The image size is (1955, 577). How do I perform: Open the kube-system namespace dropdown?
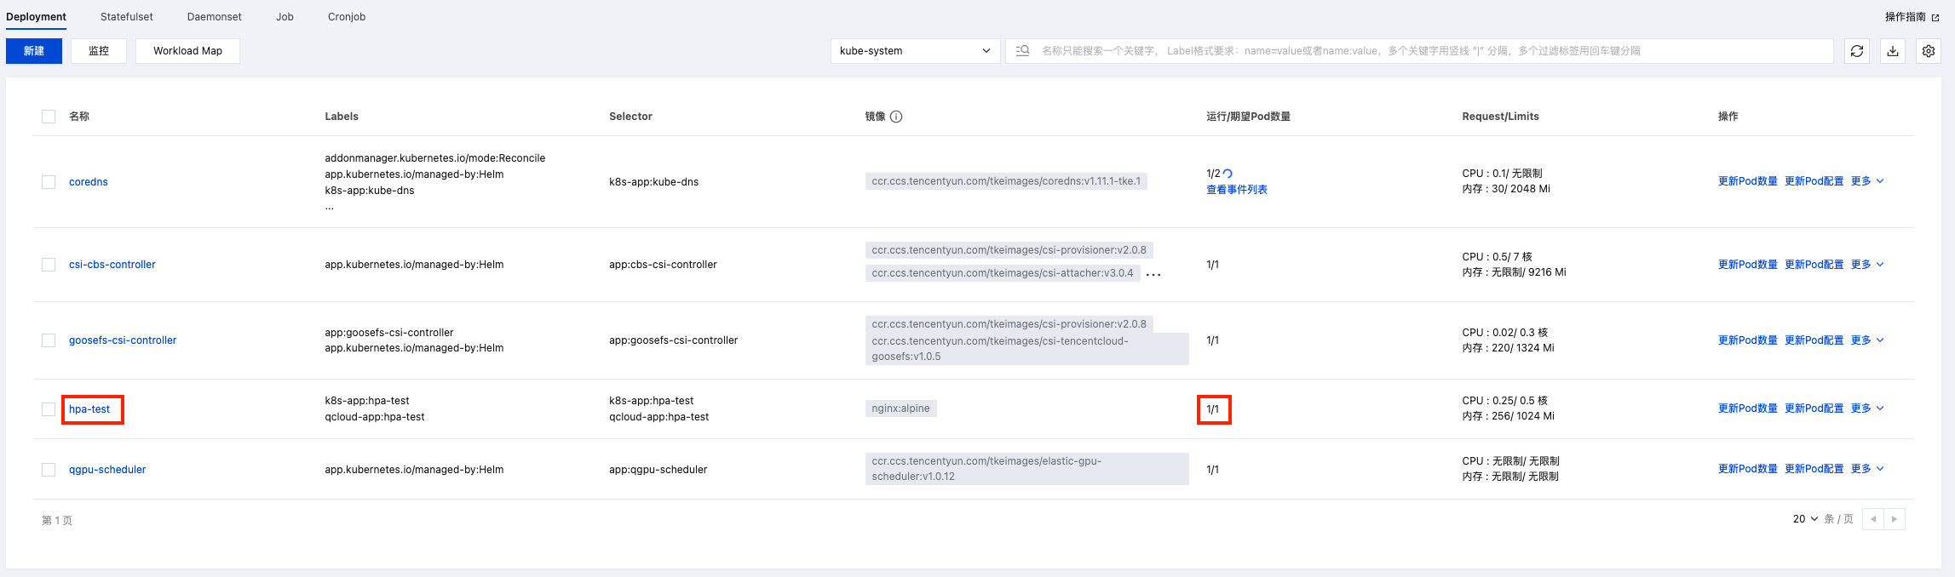[x=915, y=51]
